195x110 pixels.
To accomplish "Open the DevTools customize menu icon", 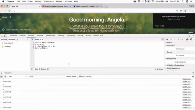I will coord(190,36).
